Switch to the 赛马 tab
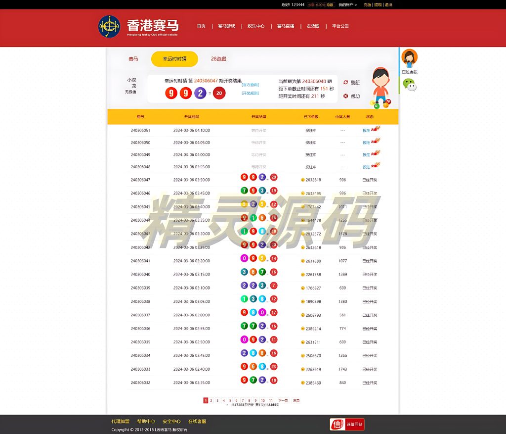The height and width of the screenshot is (434, 506). pyautogui.click(x=133, y=59)
